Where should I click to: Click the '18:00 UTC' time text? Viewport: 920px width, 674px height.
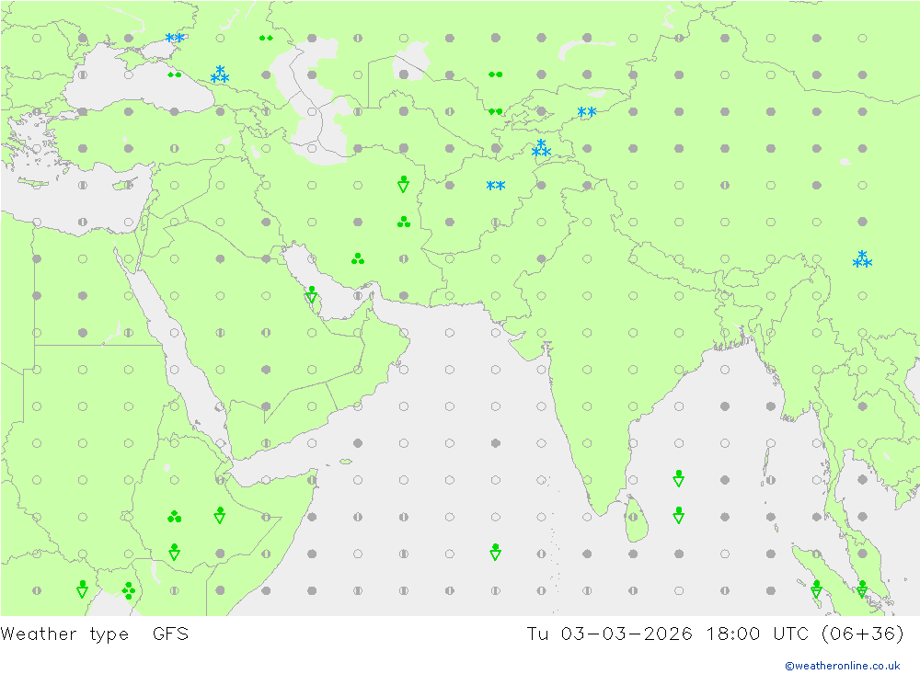(757, 634)
